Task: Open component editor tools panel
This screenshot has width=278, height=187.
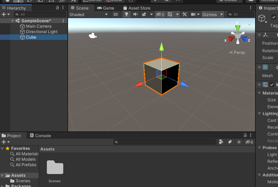Action: [184, 14]
